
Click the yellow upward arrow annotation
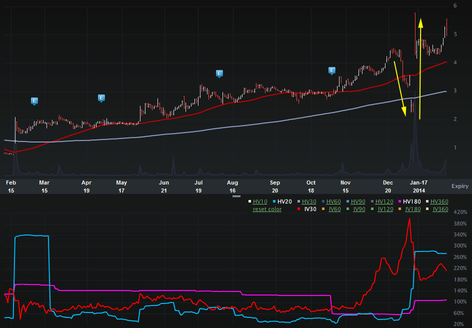(420, 68)
